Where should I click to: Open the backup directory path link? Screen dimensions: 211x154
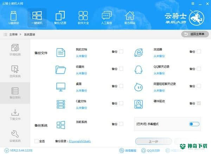pyautogui.click(x=80, y=141)
